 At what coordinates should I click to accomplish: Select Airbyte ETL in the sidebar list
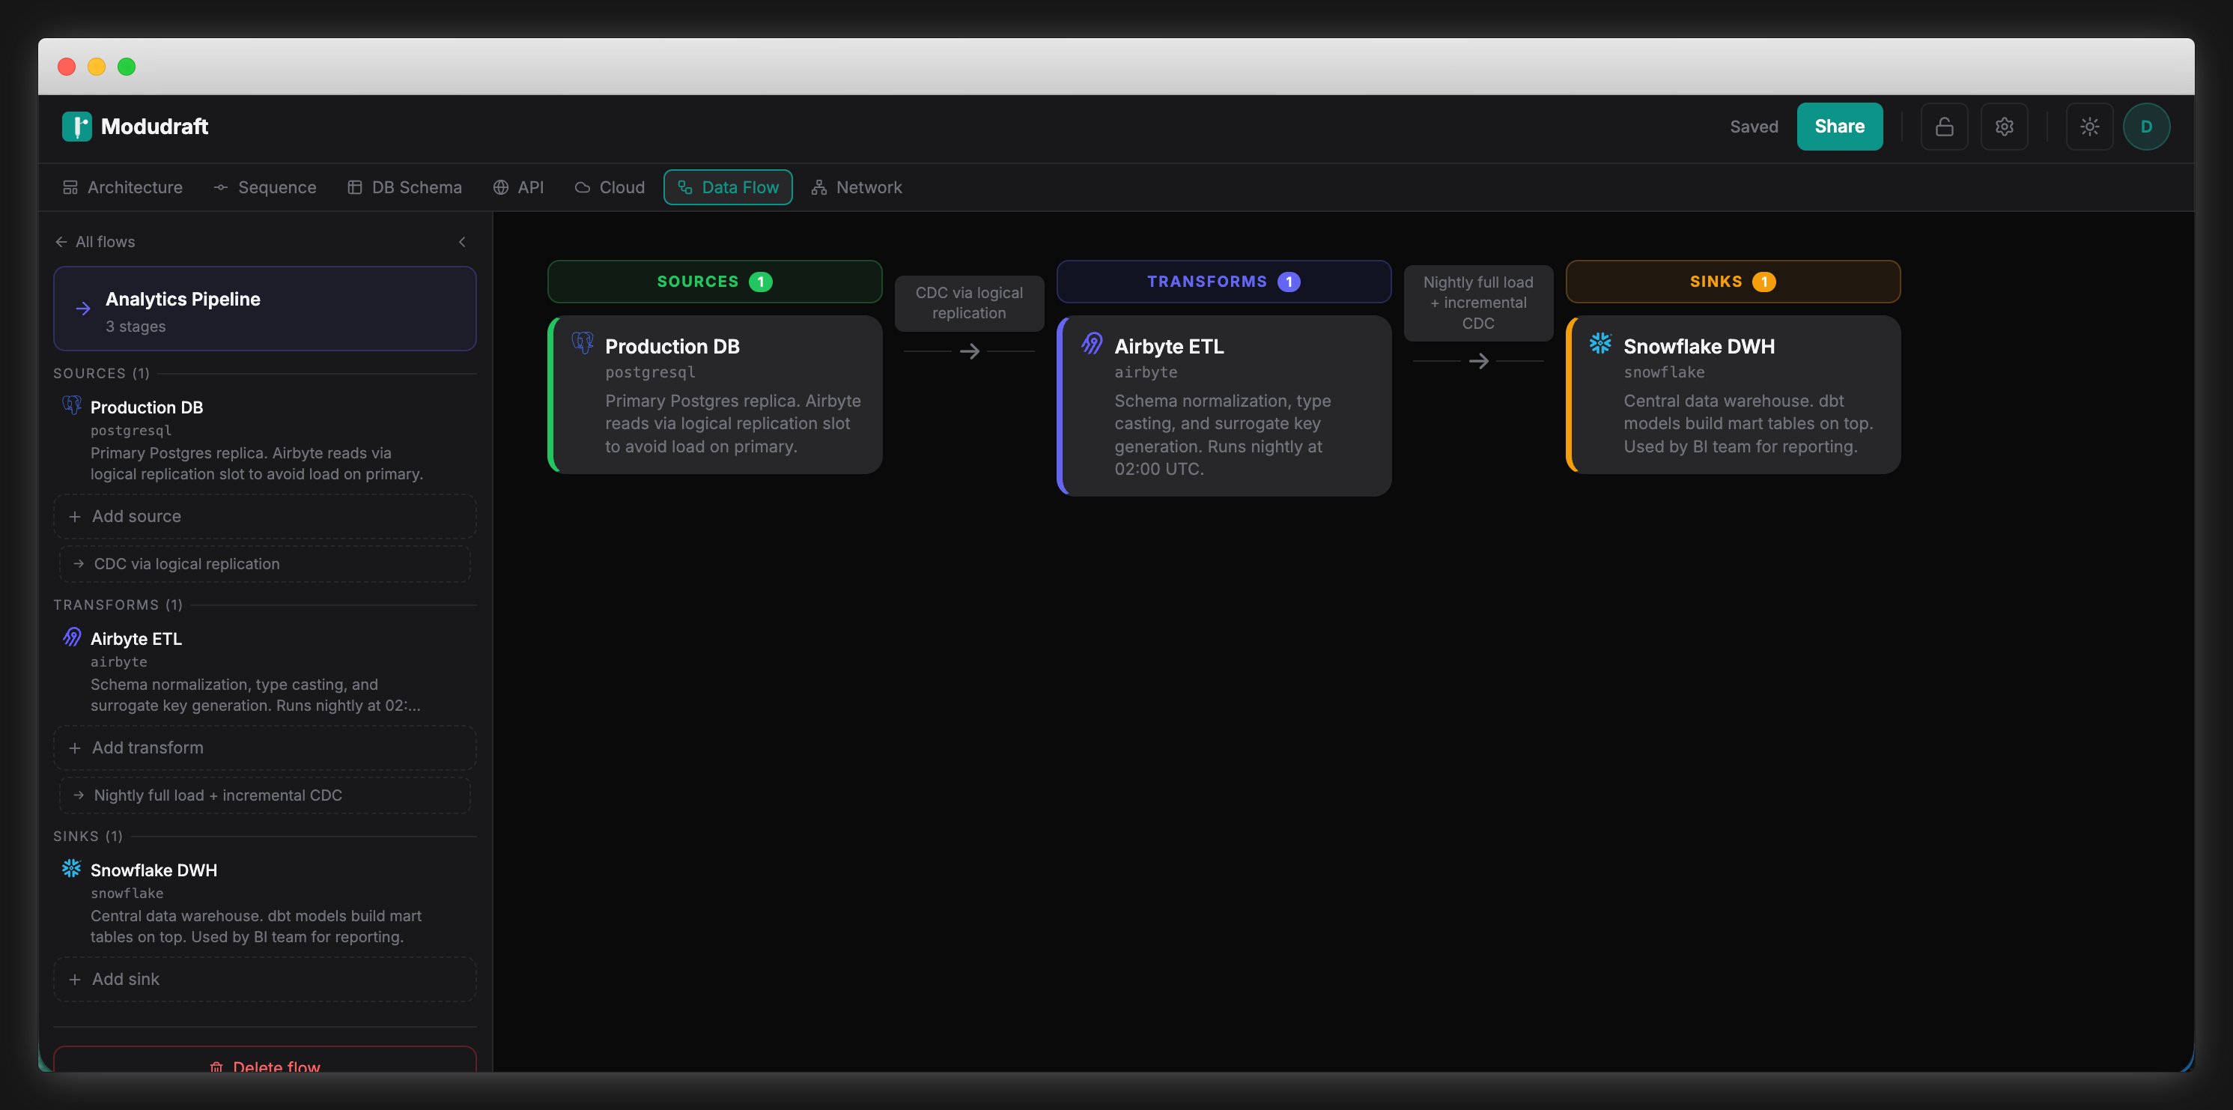click(x=264, y=671)
